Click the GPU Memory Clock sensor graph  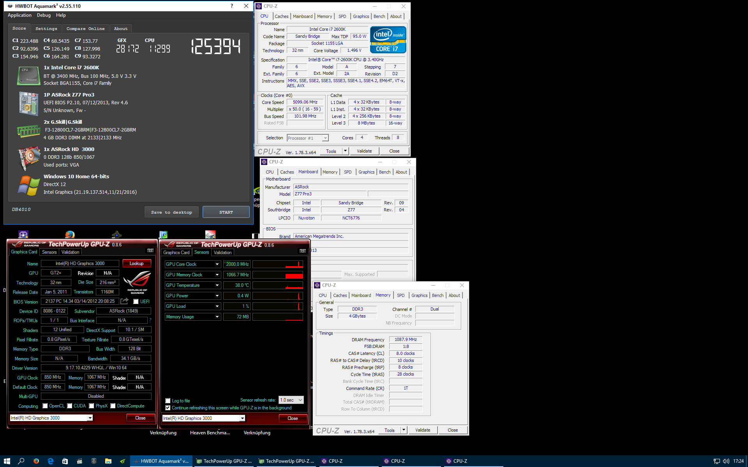click(278, 275)
